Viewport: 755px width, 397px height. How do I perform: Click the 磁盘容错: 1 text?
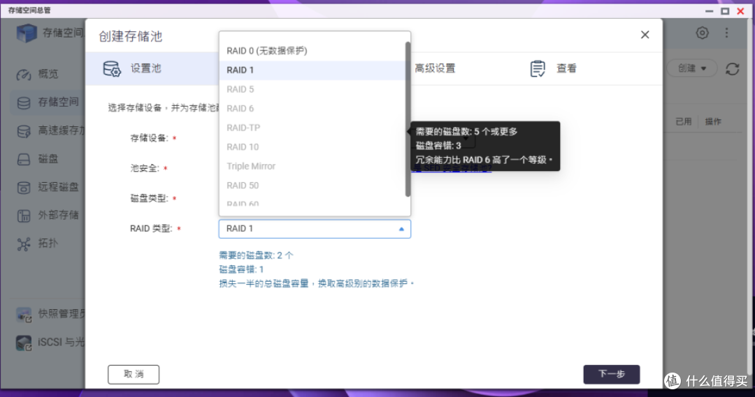pyautogui.click(x=241, y=269)
